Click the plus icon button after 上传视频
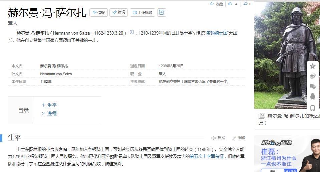The height and width of the screenshot is (172, 320). coord(162,12)
